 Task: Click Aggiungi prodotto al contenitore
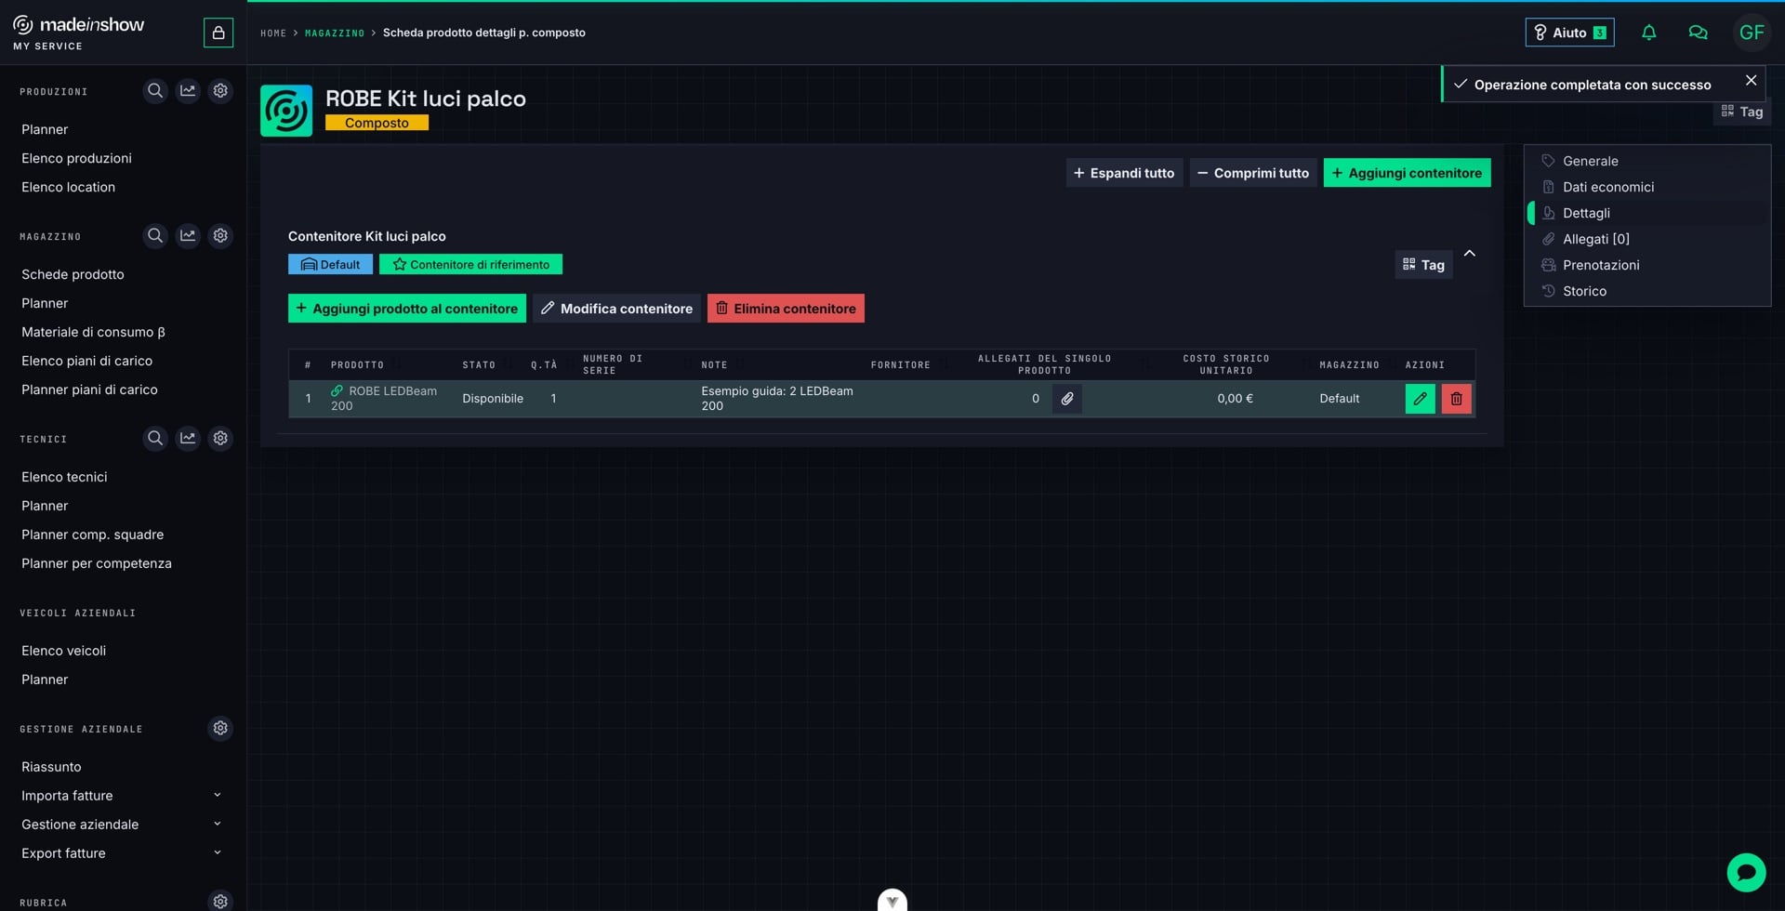click(x=407, y=309)
